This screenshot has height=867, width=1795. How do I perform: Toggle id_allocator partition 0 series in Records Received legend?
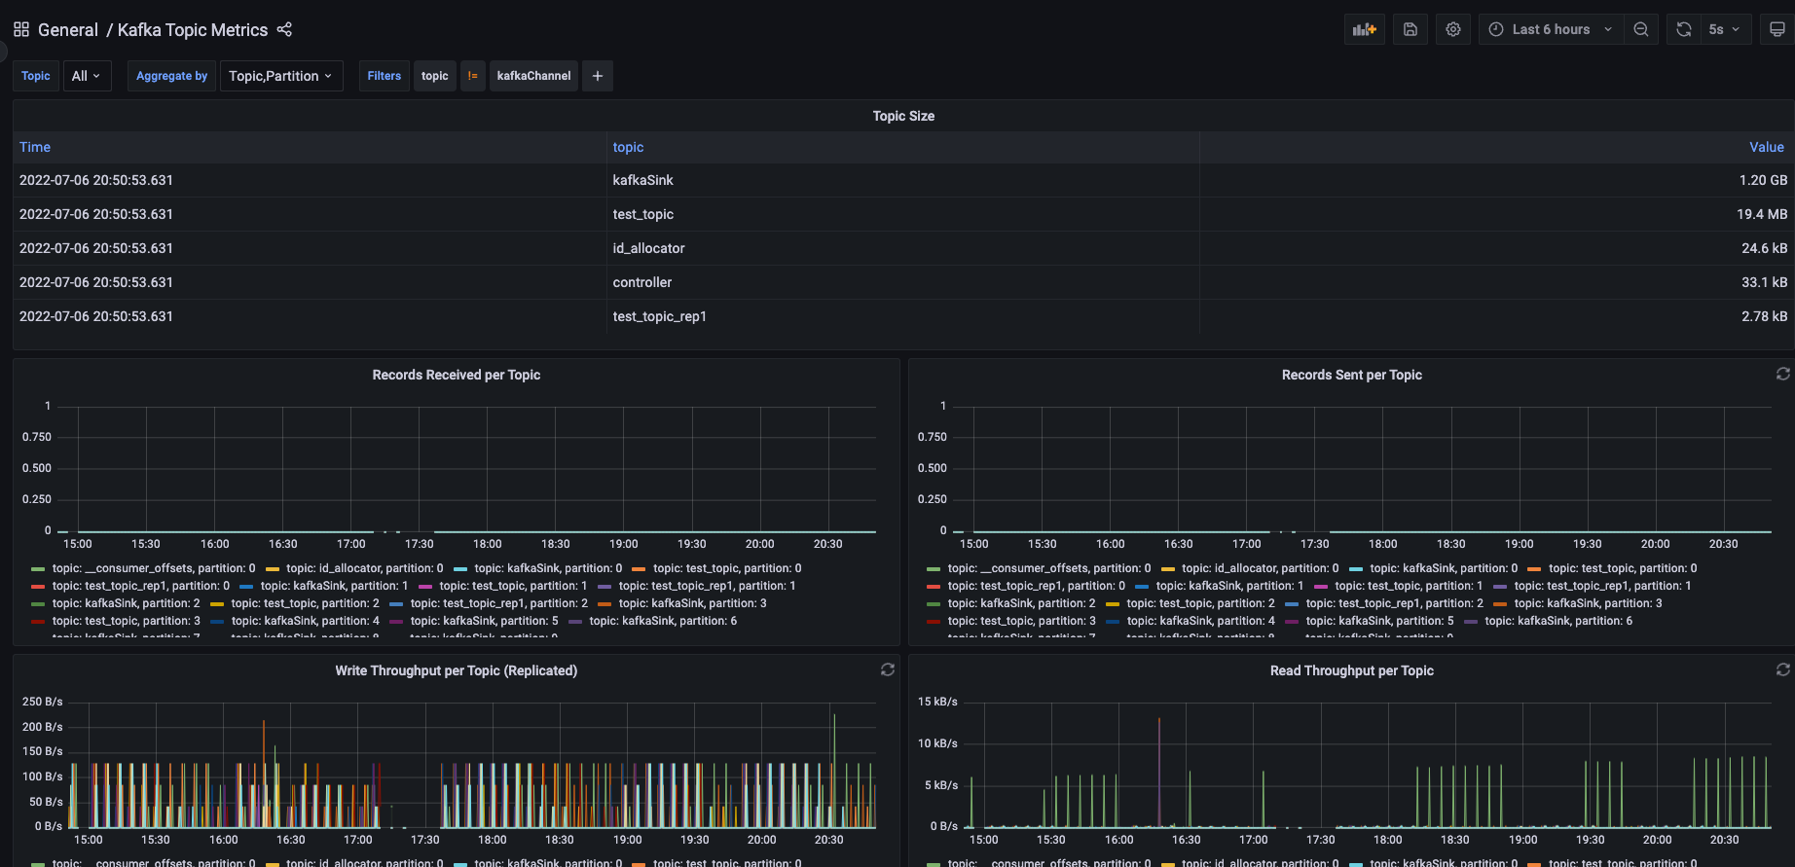pyautogui.click(x=364, y=568)
